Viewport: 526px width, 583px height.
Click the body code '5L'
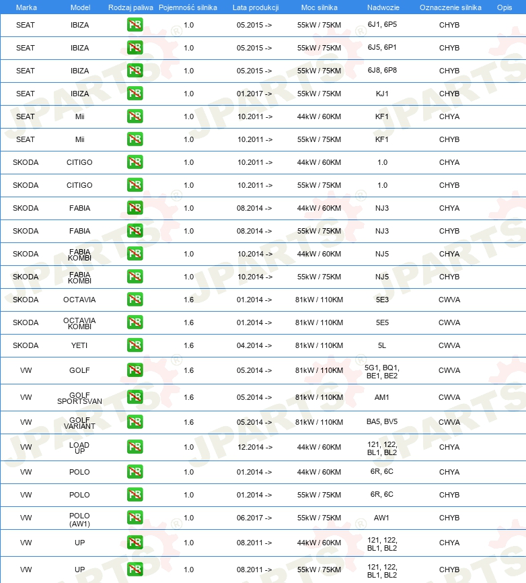pos(382,345)
